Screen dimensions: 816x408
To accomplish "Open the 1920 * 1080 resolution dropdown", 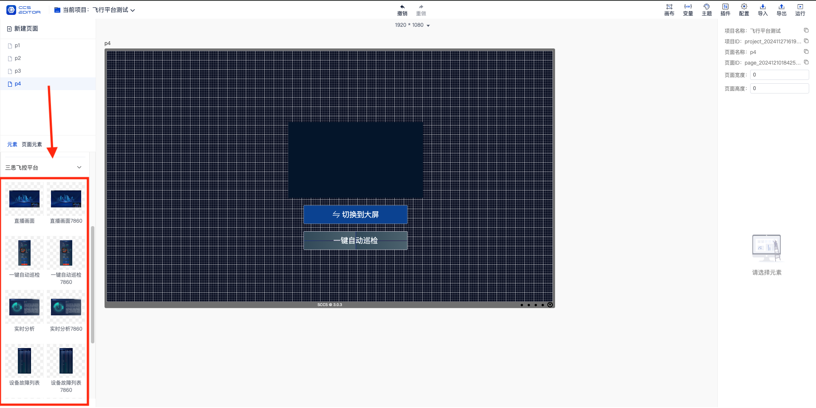I will click(x=412, y=25).
